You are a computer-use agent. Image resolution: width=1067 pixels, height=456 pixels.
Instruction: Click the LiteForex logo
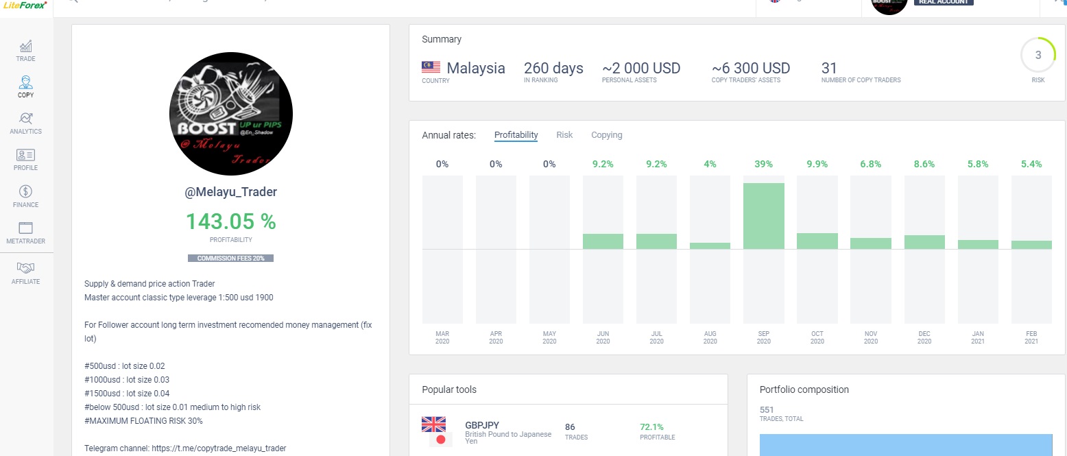coord(25,5)
